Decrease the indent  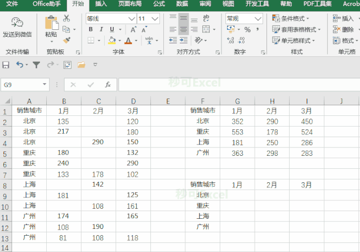(x=173, y=40)
